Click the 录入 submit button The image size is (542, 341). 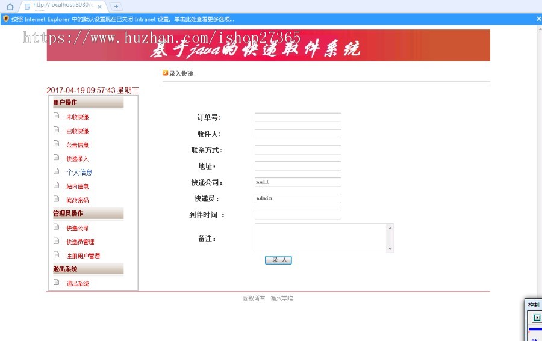(x=278, y=260)
